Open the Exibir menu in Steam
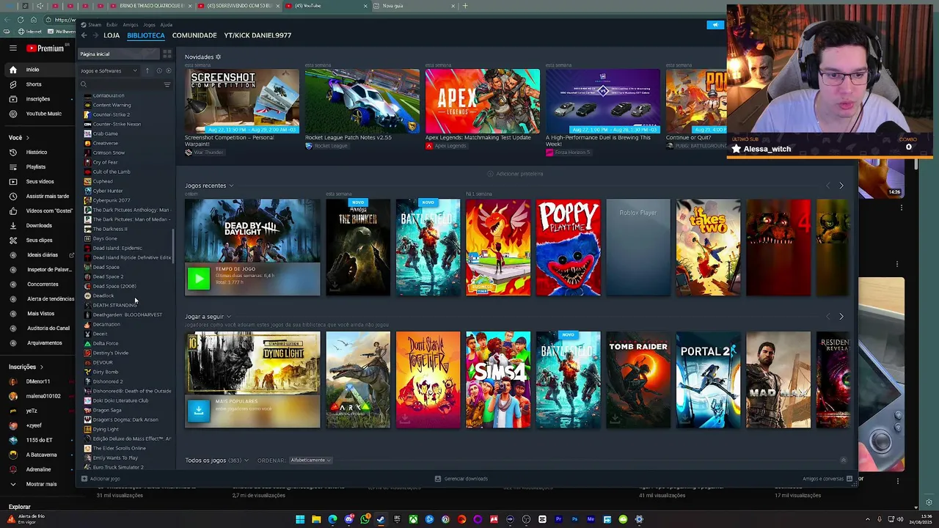 (x=112, y=25)
